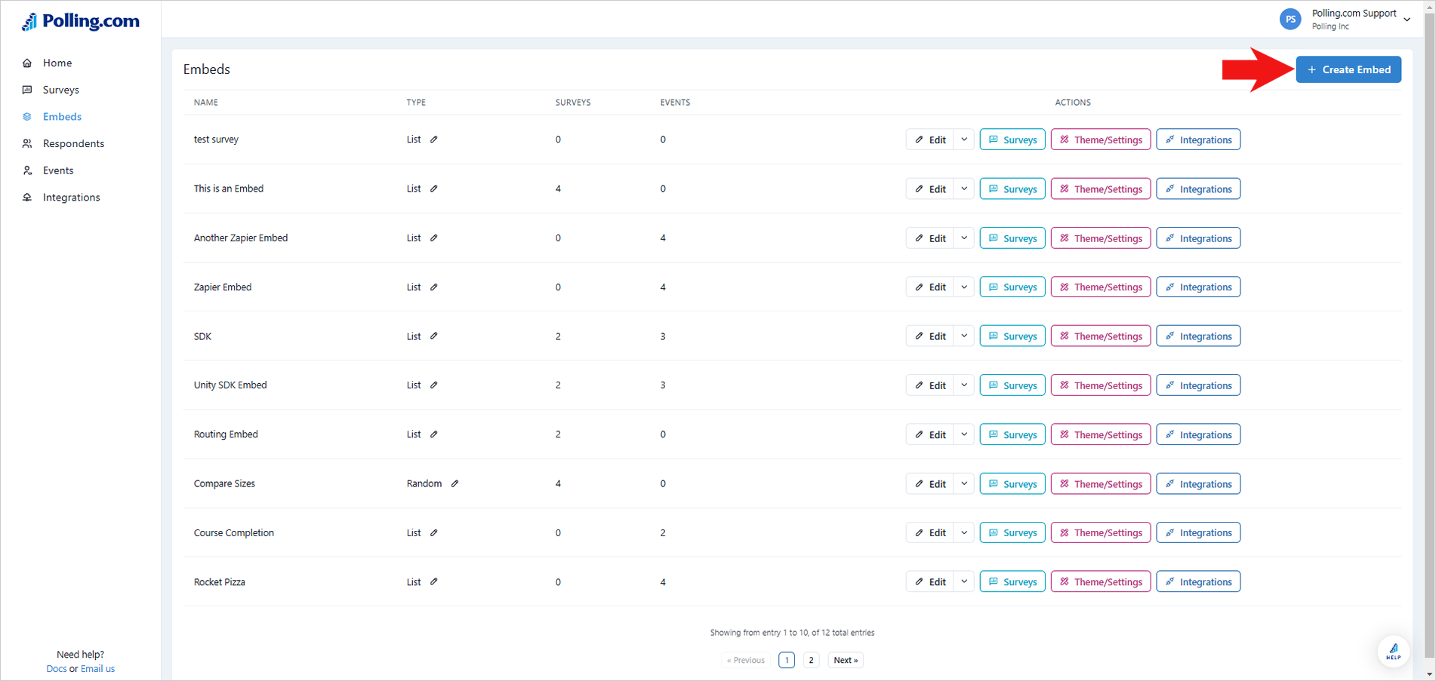Click the Next page button
This screenshot has width=1436, height=681.
845,660
